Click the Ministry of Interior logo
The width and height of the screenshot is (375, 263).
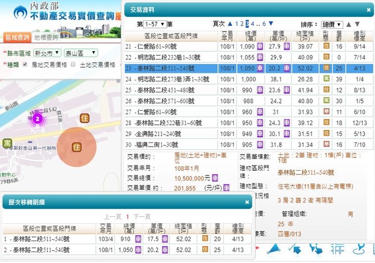tap(20, 12)
